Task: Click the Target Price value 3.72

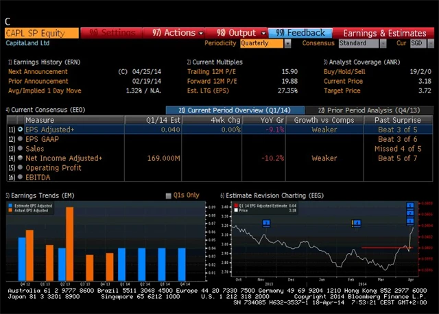Action: pyautogui.click(x=425, y=90)
